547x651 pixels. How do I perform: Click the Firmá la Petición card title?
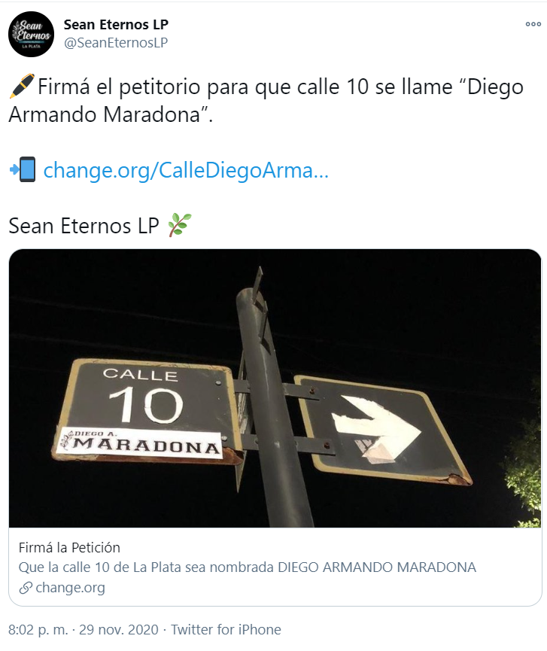coord(69,548)
